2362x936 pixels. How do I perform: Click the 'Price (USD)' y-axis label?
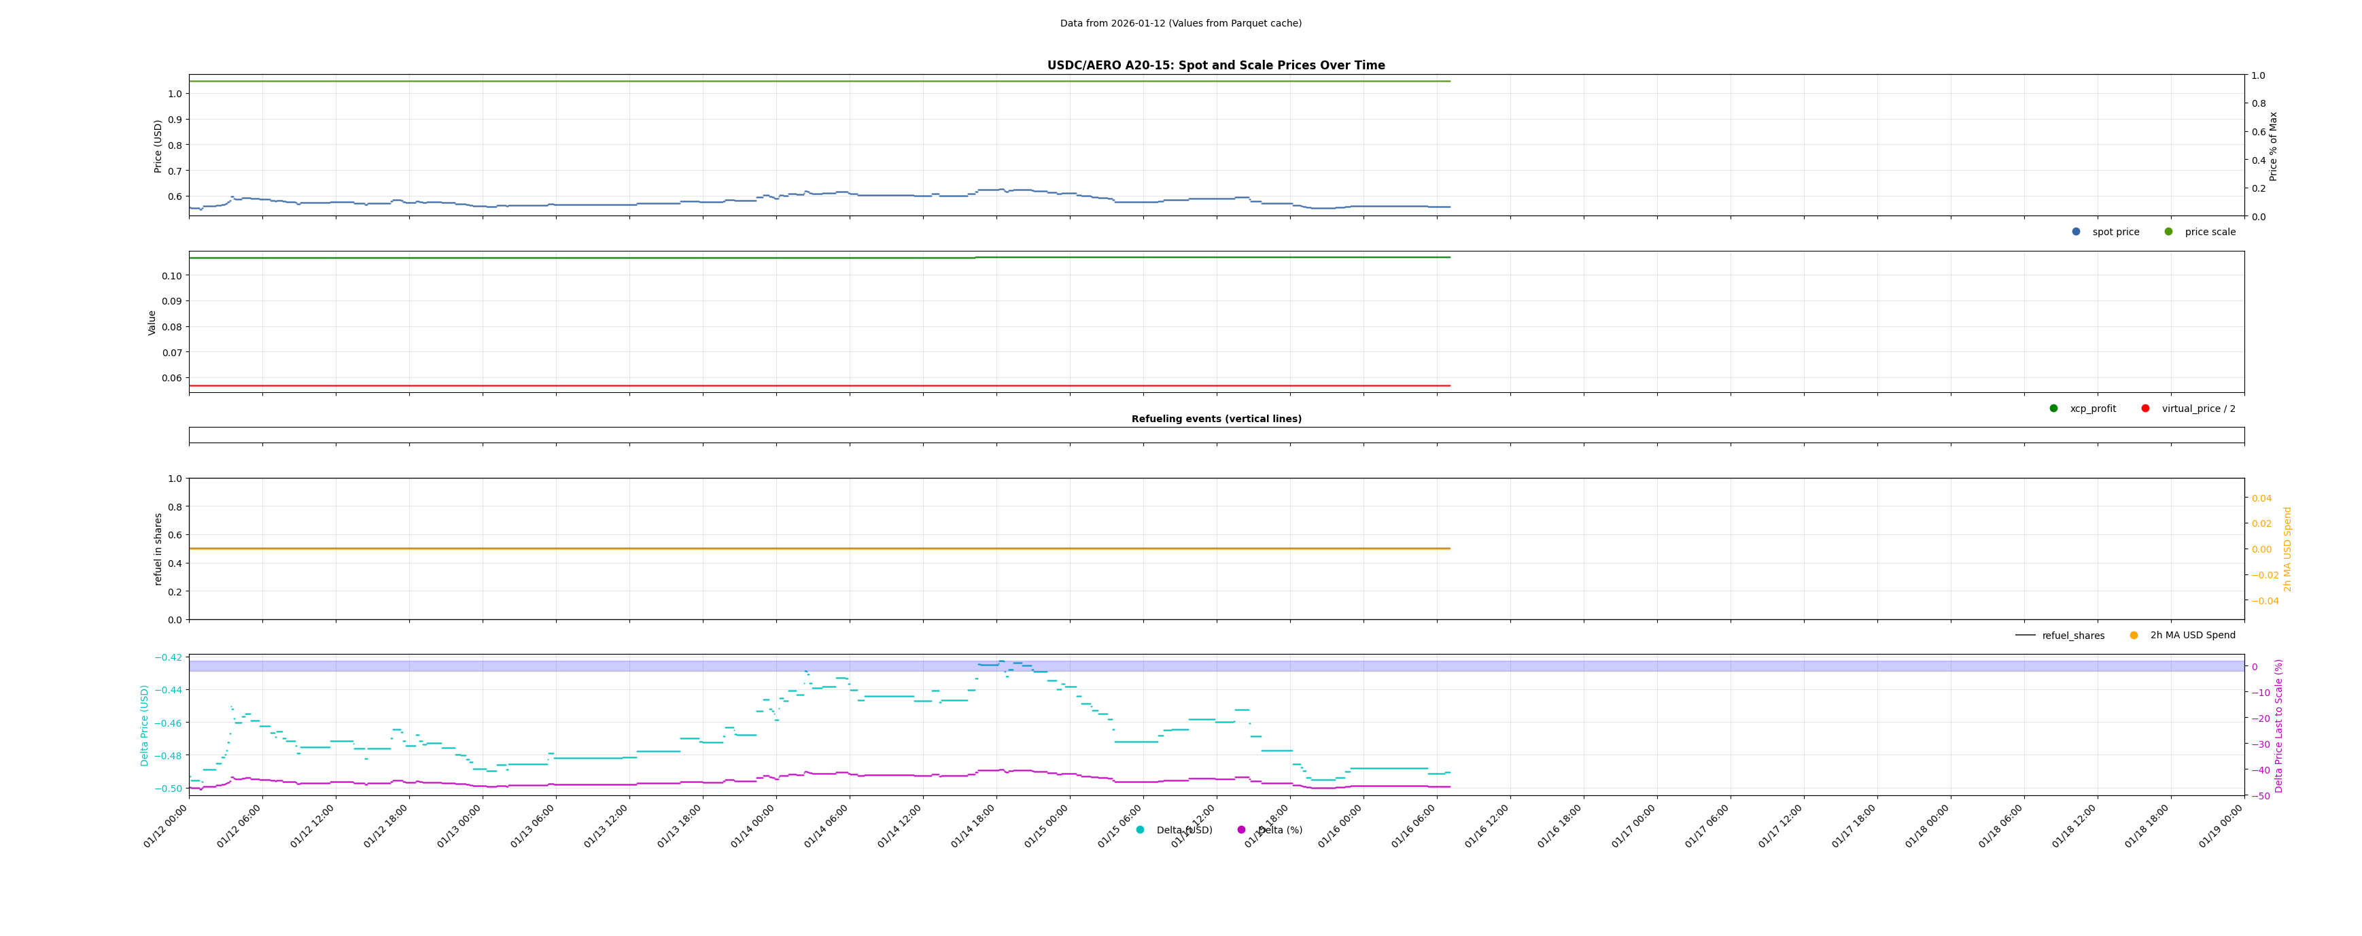pyautogui.click(x=158, y=147)
